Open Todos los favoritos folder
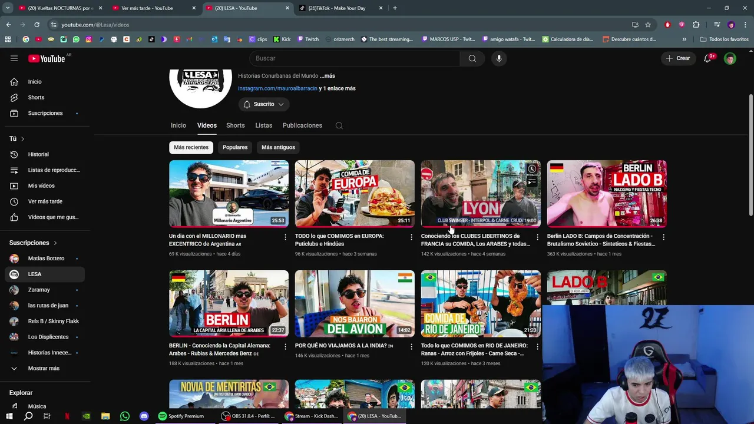This screenshot has height=424, width=754. point(724,39)
